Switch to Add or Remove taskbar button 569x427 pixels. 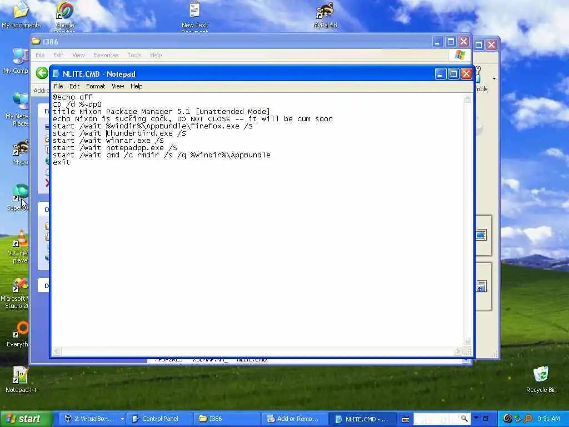294,419
